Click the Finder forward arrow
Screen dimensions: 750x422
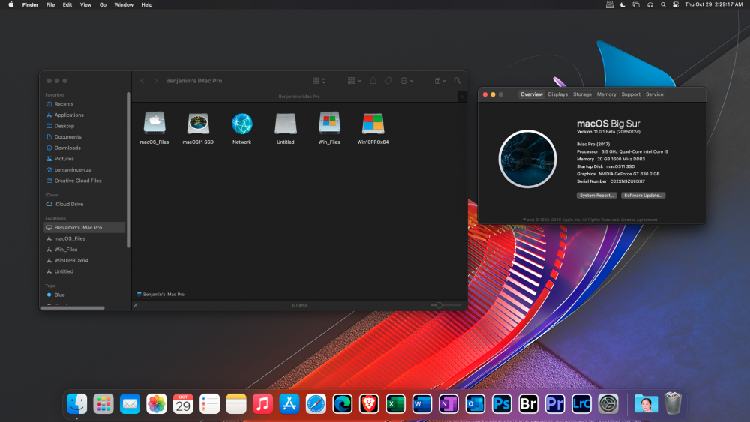(156, 81)
